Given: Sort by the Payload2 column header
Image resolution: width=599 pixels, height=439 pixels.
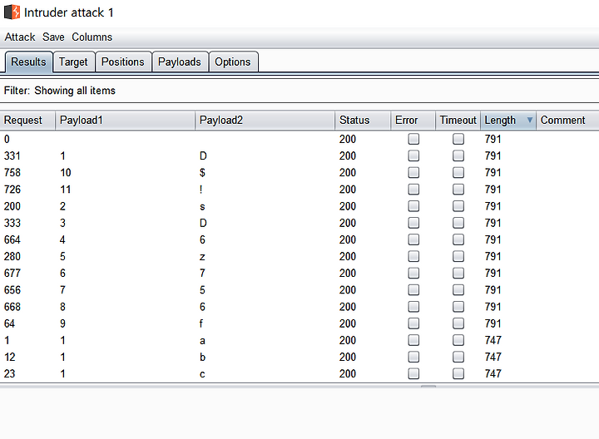Looking at the screenshot, I should [x=265, y=121].
